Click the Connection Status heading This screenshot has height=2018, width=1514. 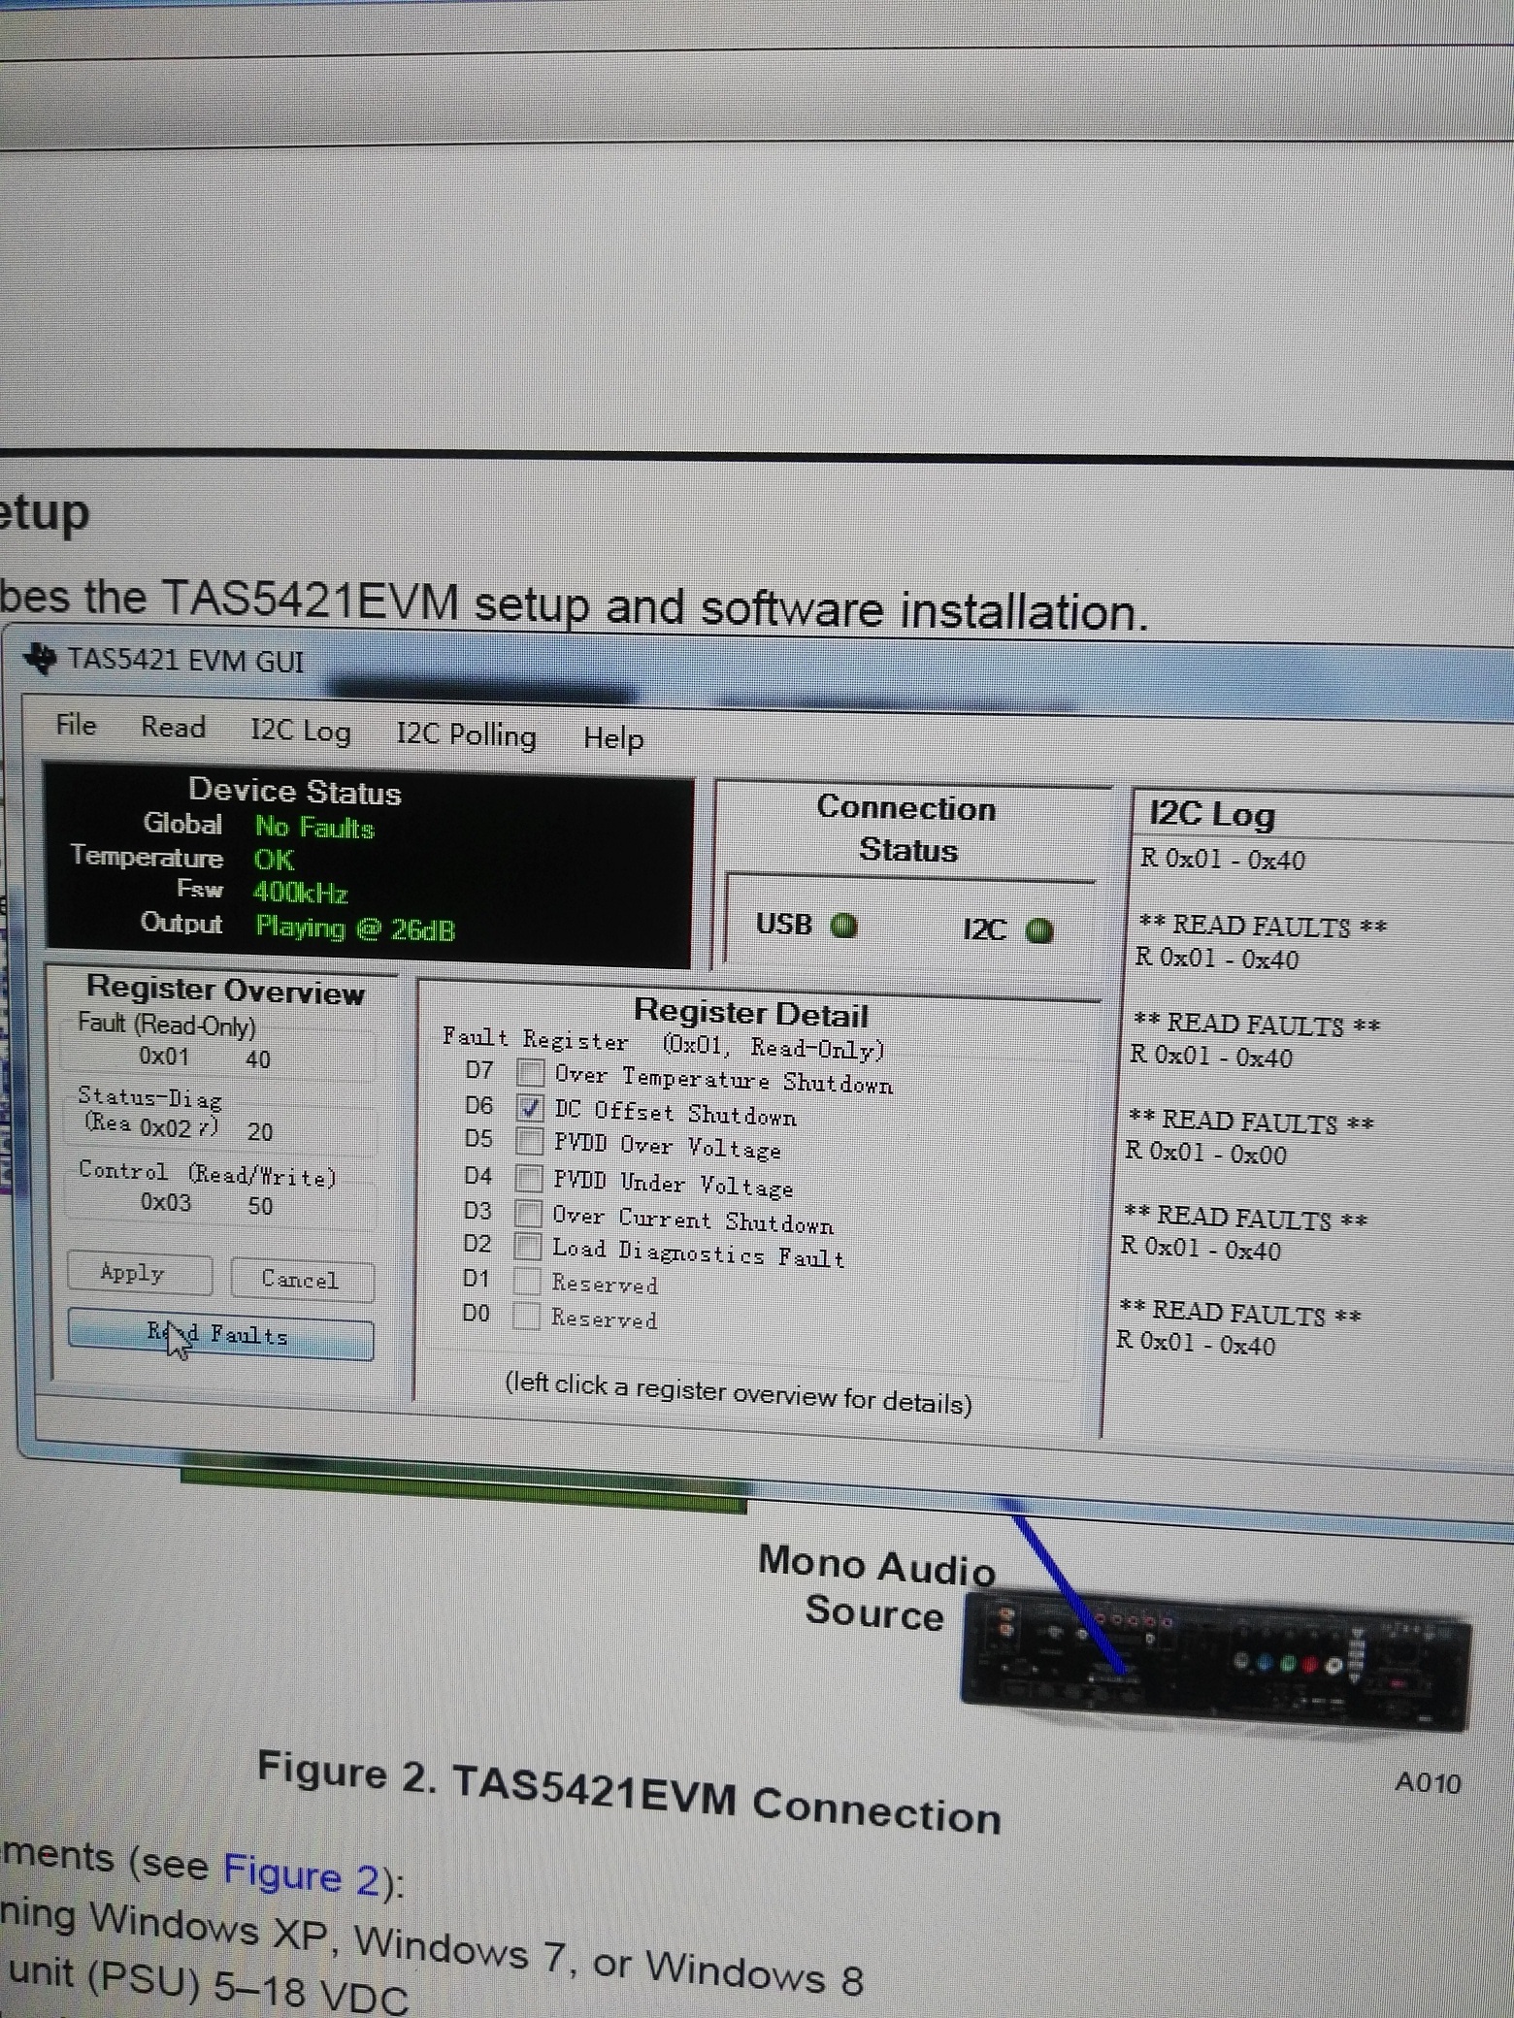coord(907,828)
